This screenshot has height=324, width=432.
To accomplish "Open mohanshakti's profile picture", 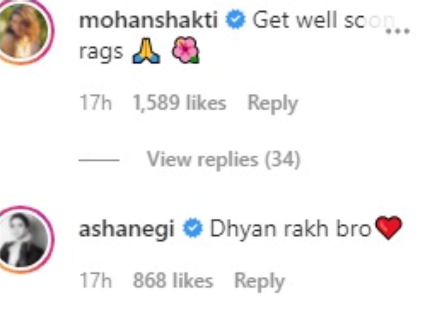I will pyautogui.click(x=24, y=31).
